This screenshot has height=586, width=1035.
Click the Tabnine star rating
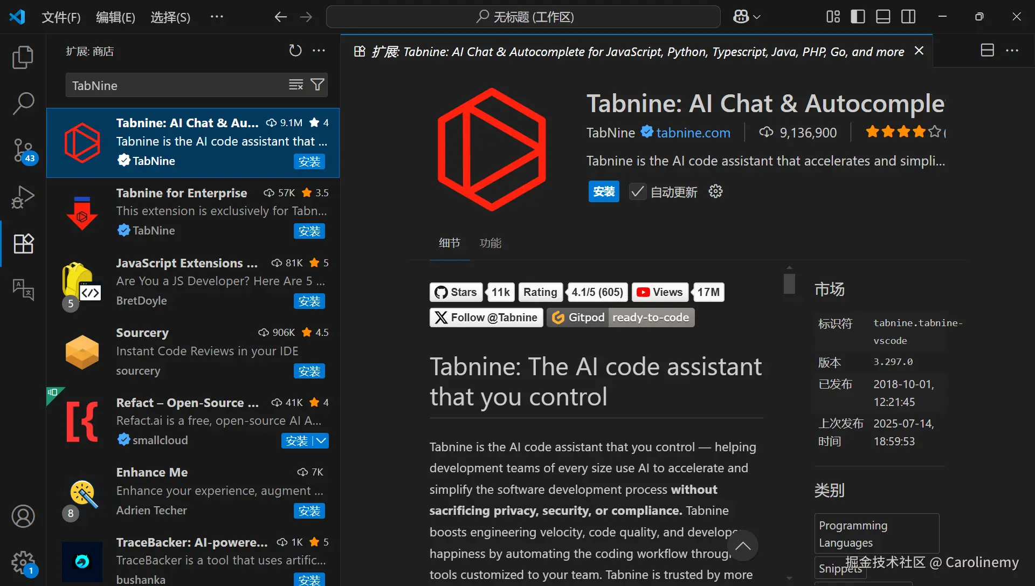903,132
